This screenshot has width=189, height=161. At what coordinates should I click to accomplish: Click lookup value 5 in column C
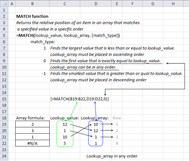(x=65, y=143)
